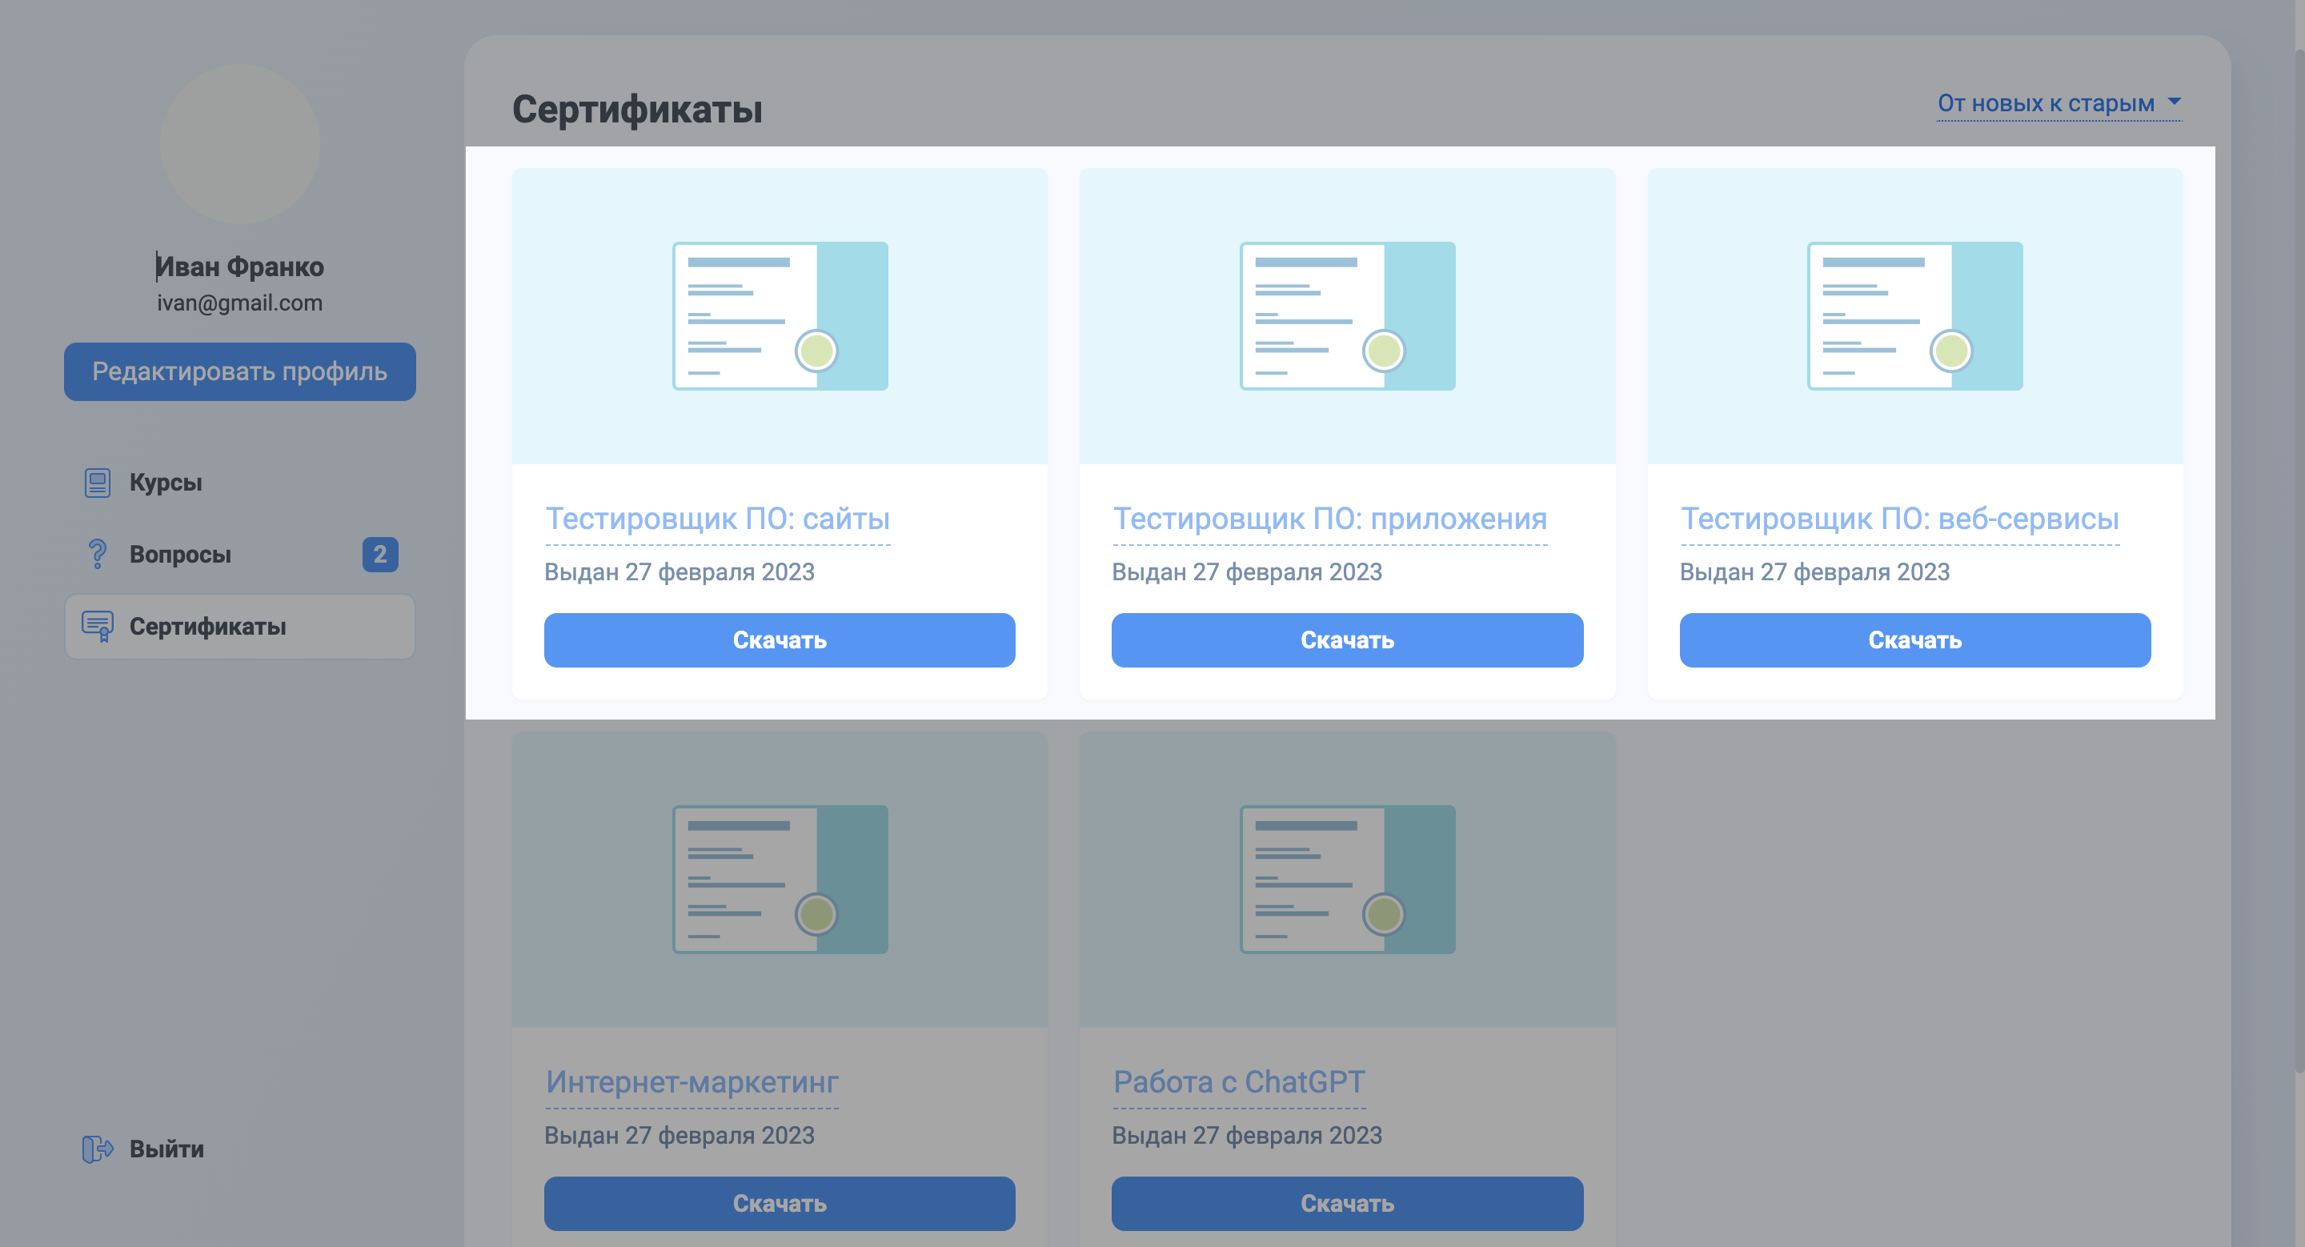Viewport: 2305px width, 1247px height.
Task: Click certificate image for Тестировщик ПО: сайты
Action: pyautogui.click(x=780, y=316)
